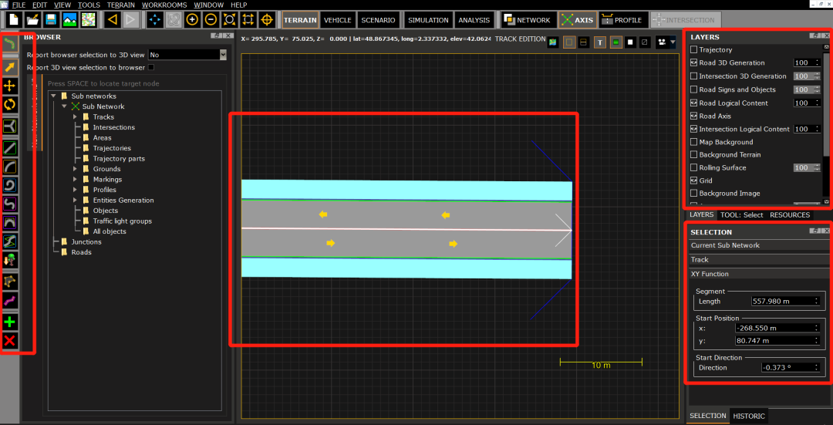Select the Y-shaped fork junction tool

[9, 126]
